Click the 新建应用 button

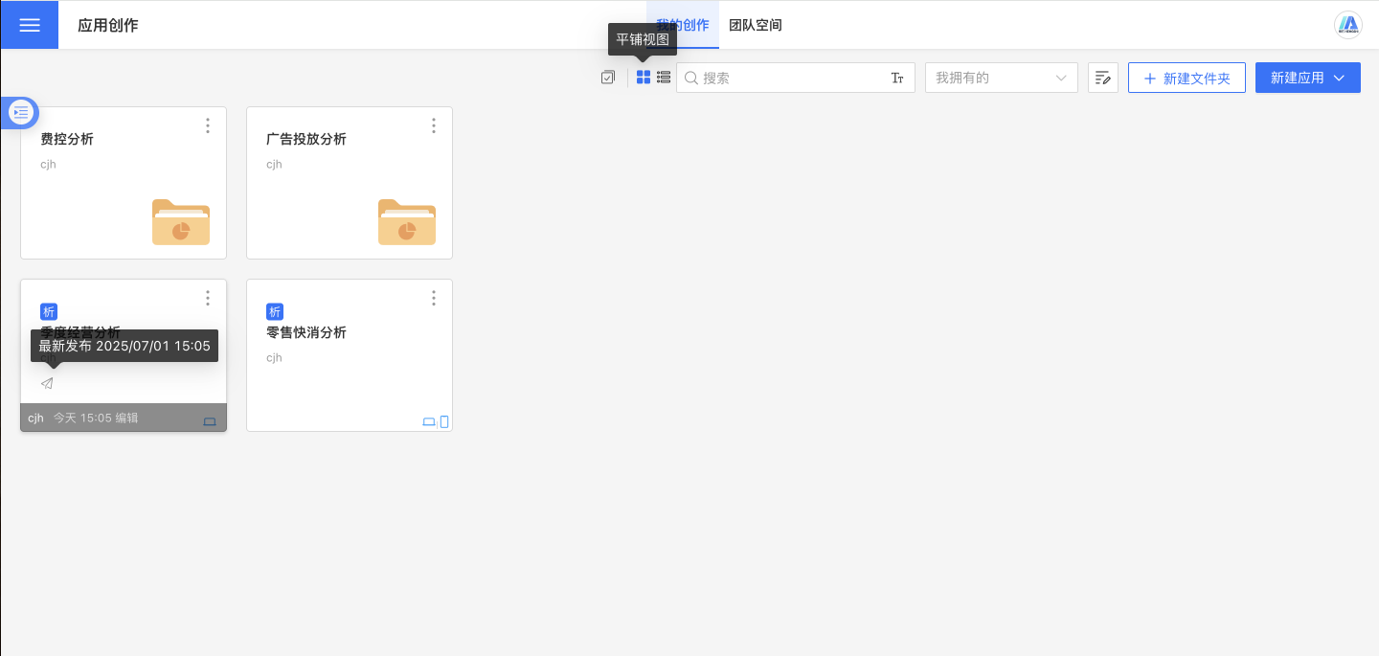[x=1307, y=79]
